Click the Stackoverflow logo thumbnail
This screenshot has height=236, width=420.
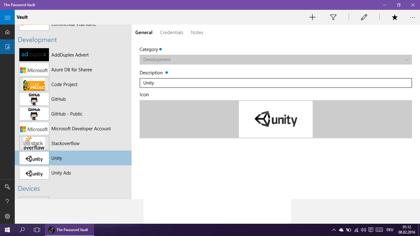click(34, 143)
